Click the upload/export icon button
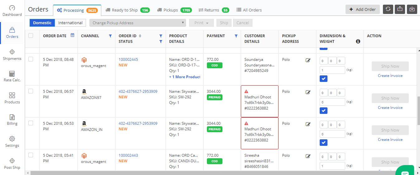Image resolution: width=420 pixels, height=175 pixels. coord(400,9)
